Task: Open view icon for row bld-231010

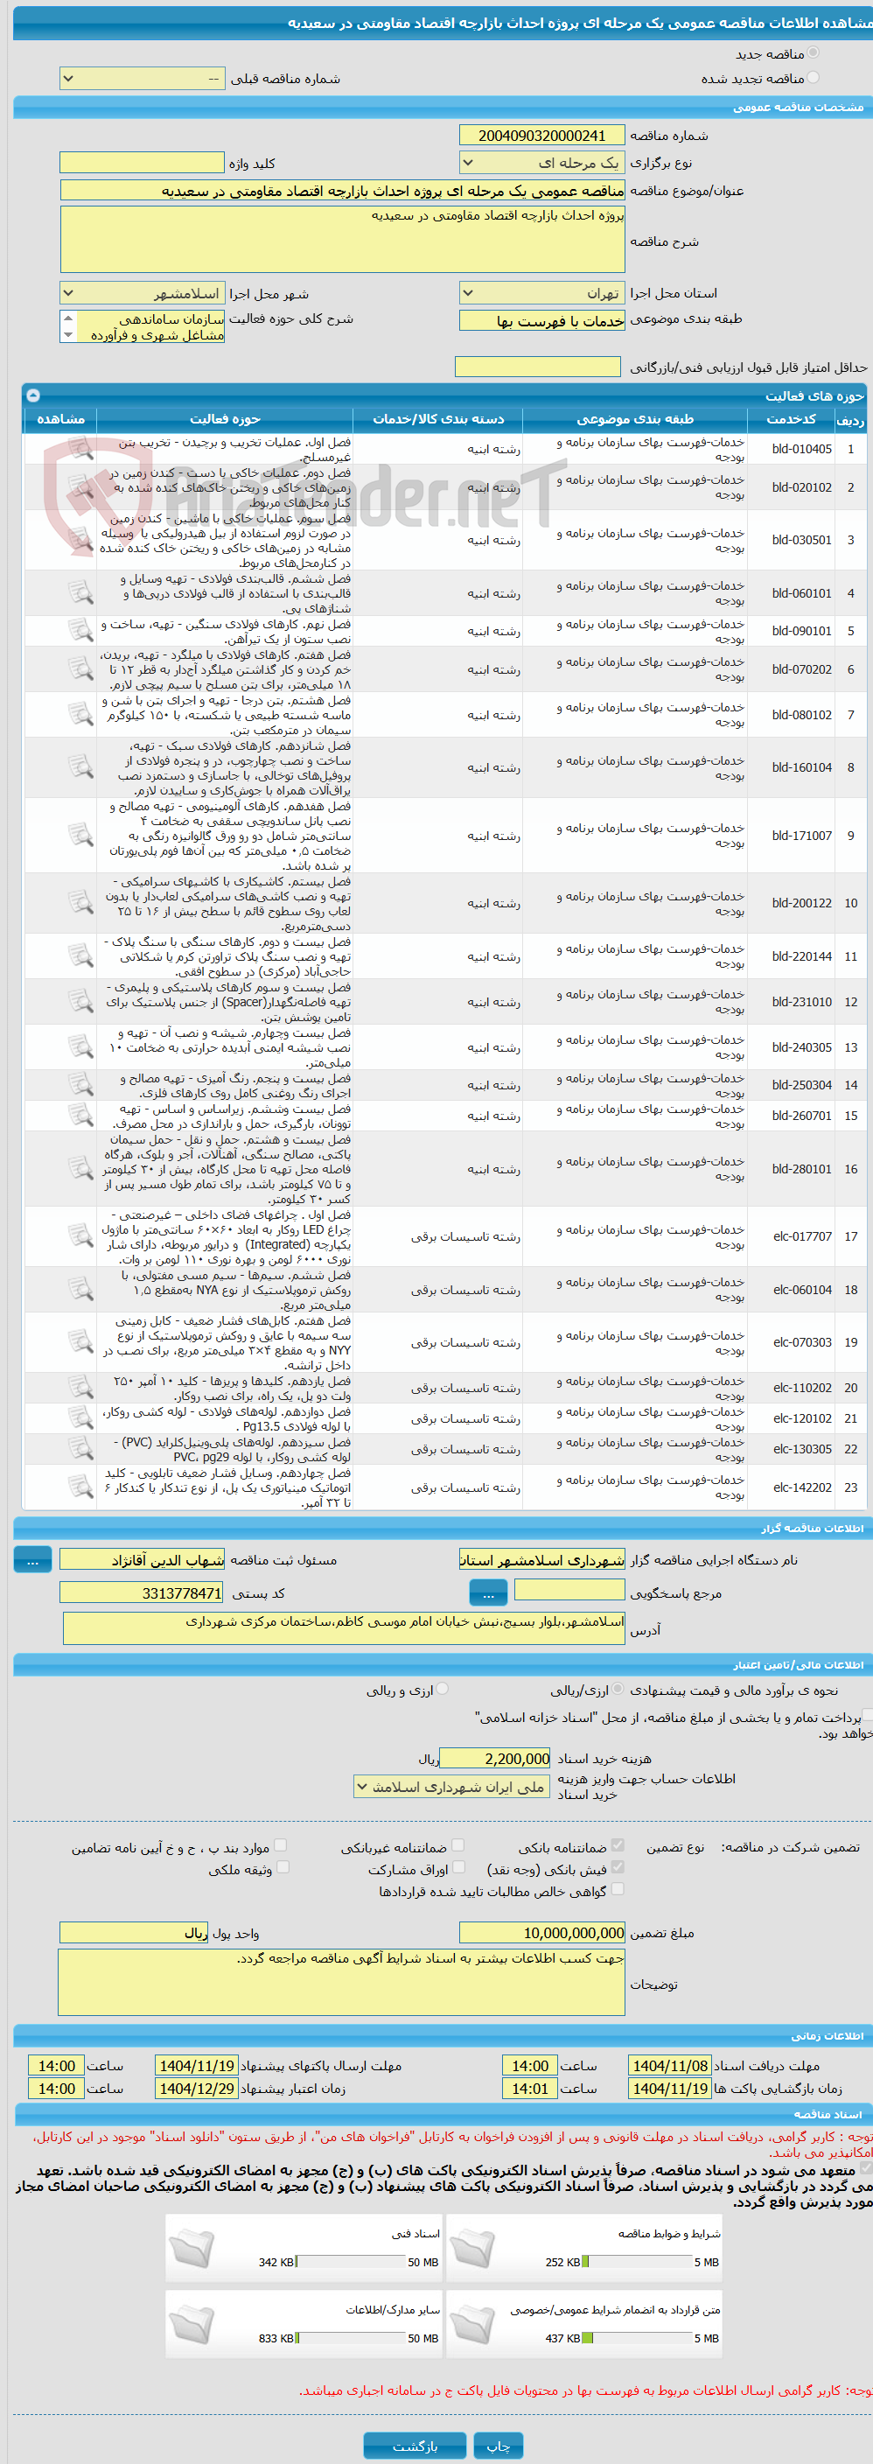Action: point(80,1002)
